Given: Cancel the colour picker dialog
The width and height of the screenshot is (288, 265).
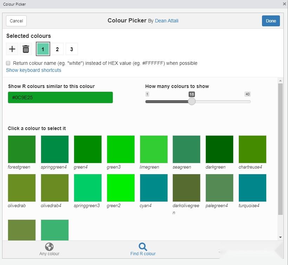Looking at the screenshot, I should [16, 21].
